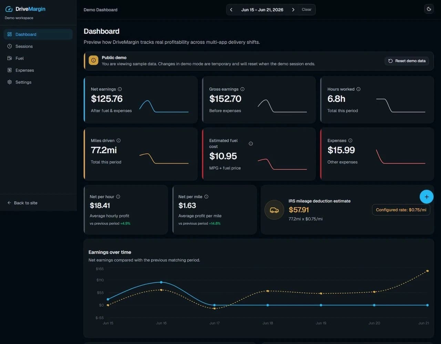Click the Public demo info badge icon
The width and height of the screenshot is (441, 344).
[93, 60]
